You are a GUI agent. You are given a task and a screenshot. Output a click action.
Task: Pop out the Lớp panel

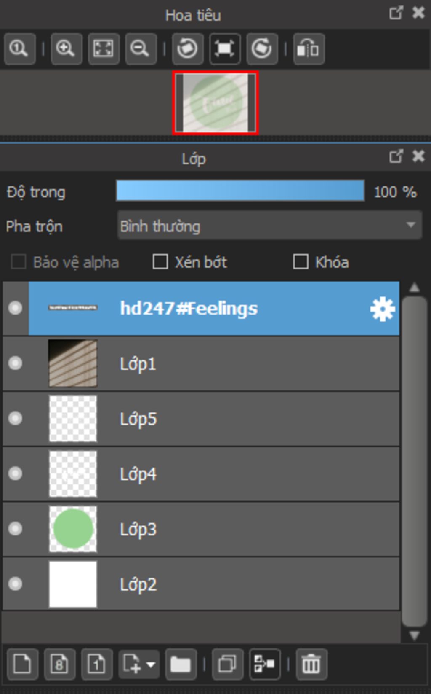click(396, 156)
